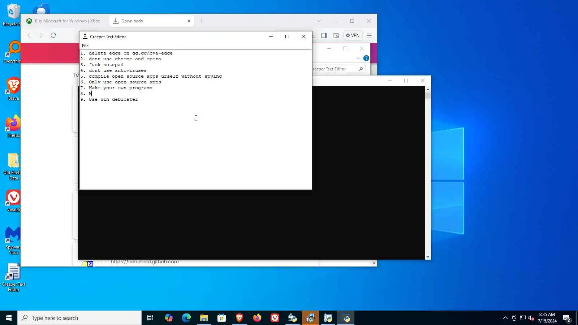Click the network icon in system tray
Screen dimensions: 578x325
pos(523,318)
